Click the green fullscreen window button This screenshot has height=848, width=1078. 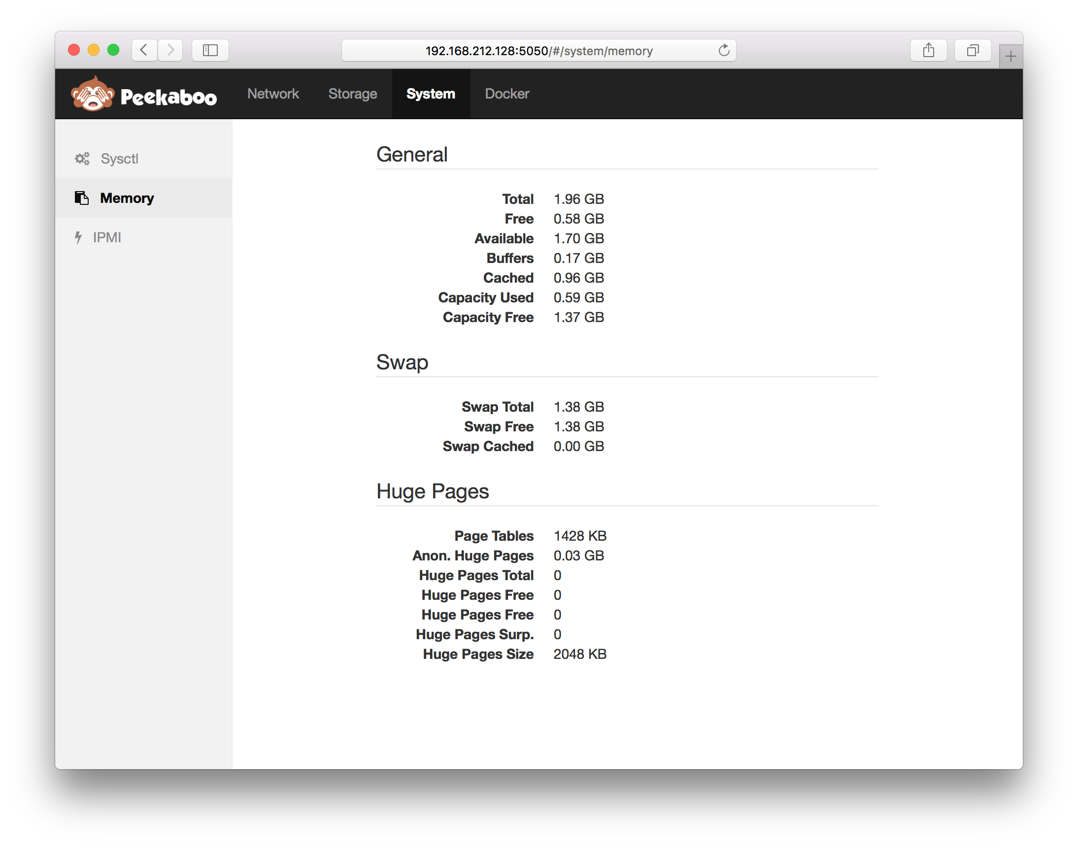(x=113, y=50)
